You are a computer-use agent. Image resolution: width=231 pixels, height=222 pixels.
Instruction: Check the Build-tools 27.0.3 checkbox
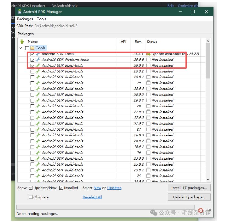point(33,112)
